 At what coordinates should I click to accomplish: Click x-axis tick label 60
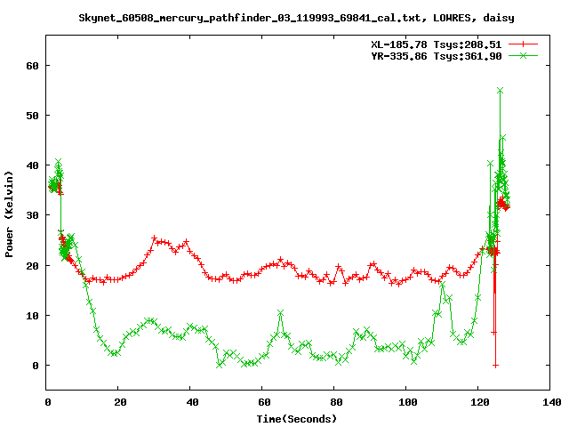click(264, 402)
